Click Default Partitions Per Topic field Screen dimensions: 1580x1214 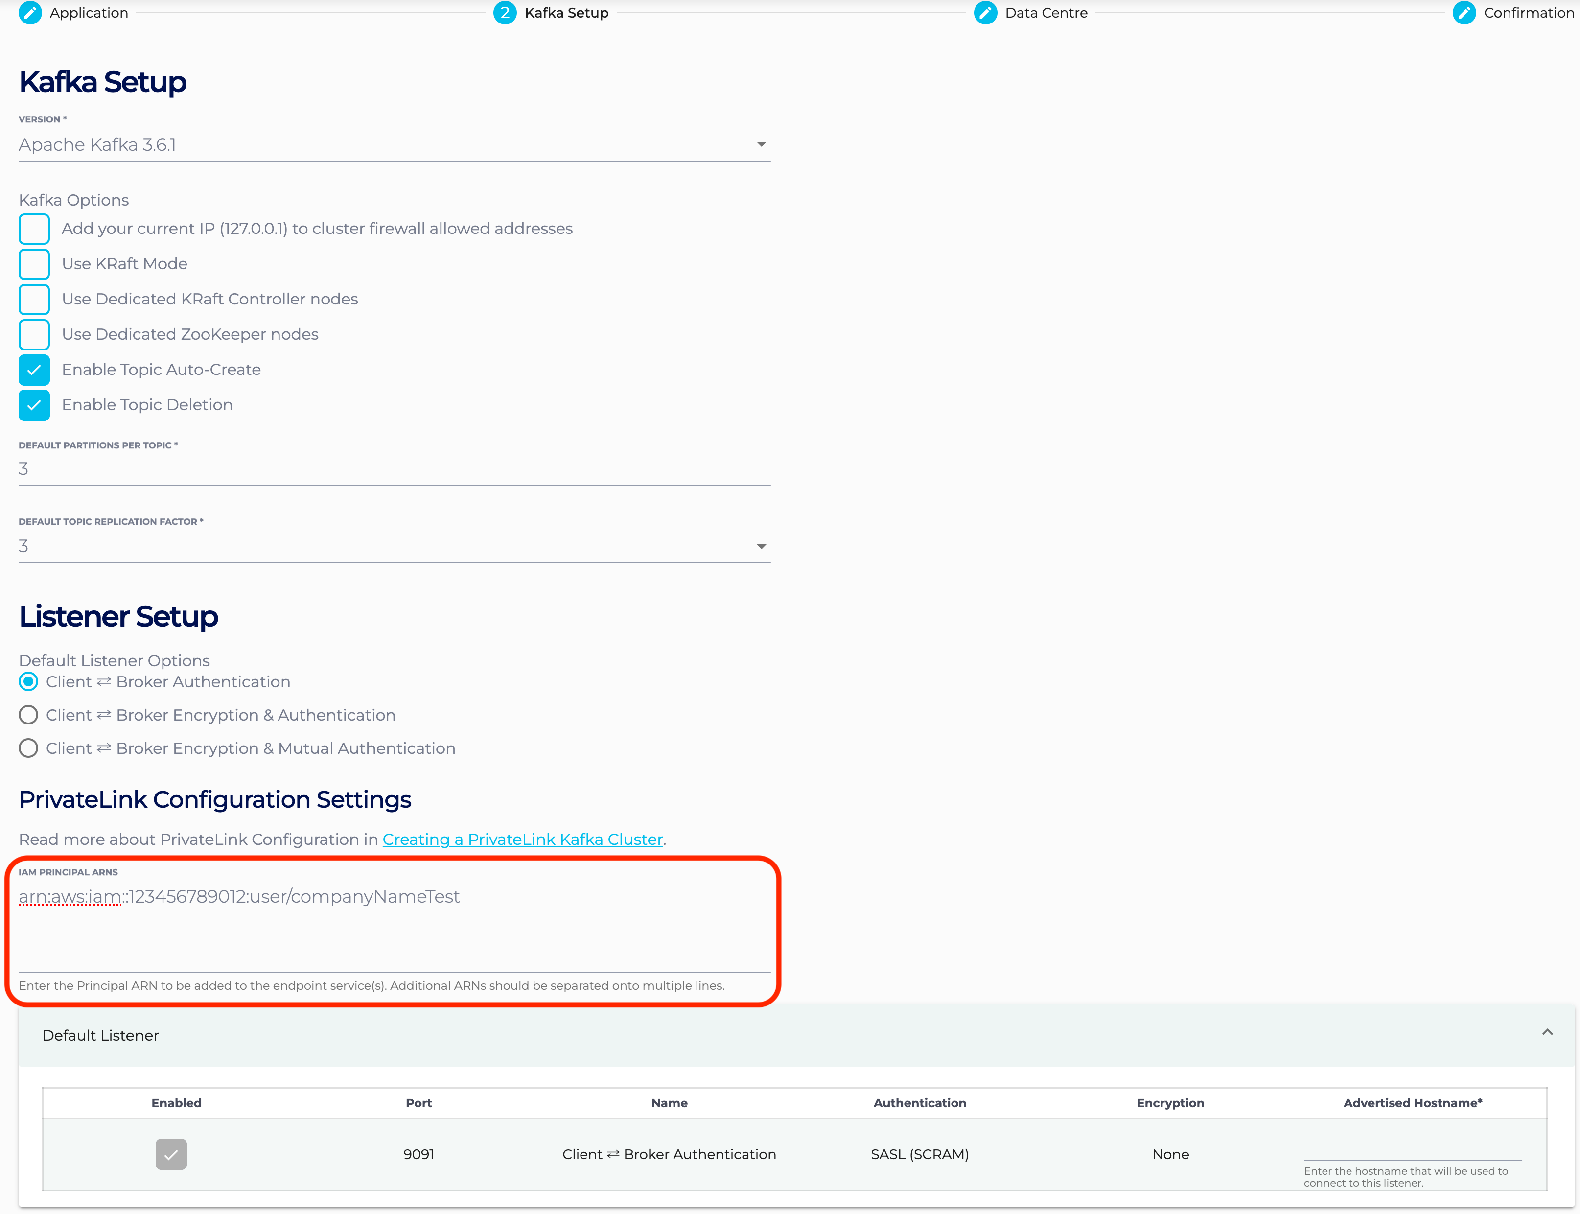click(x=394, y=469)
